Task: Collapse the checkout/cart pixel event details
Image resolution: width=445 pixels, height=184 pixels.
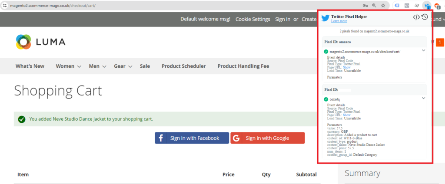Action: 423,50
